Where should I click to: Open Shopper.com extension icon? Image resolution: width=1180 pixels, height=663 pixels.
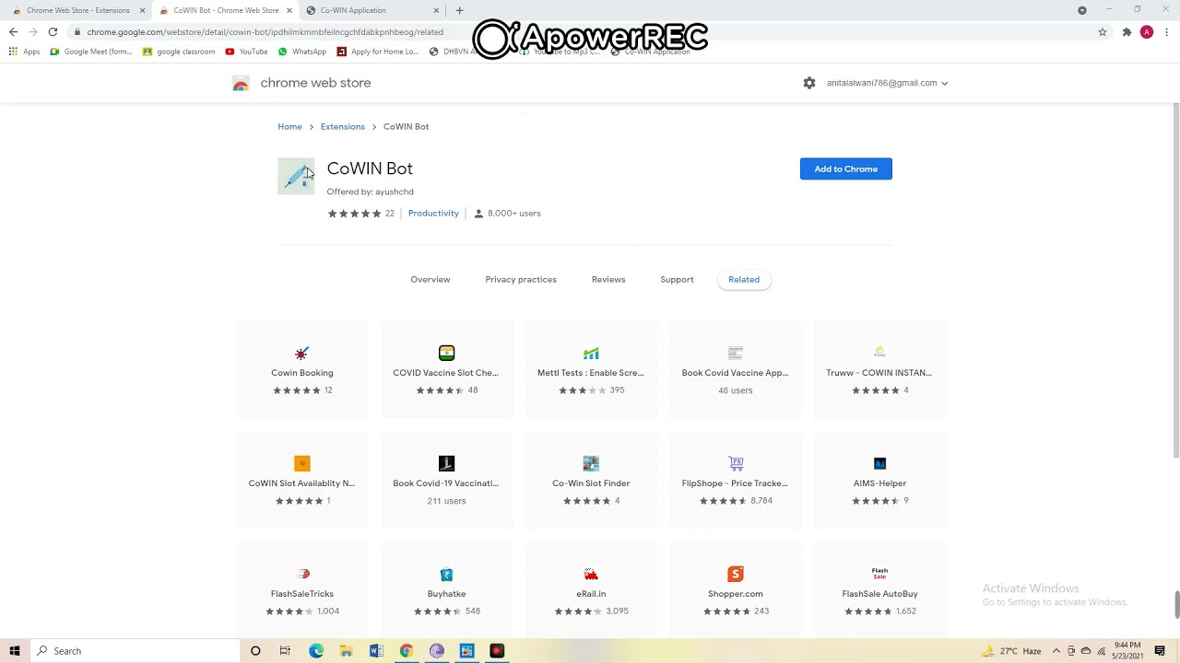click(x=736, y=574)
